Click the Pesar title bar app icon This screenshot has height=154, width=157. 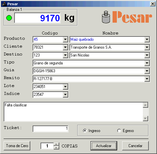pyautogui.click(x=4, y=4)
